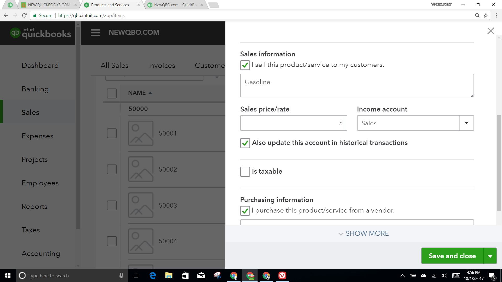Close the product edit panel
502x282 pixels.
[x=490, y=31]
